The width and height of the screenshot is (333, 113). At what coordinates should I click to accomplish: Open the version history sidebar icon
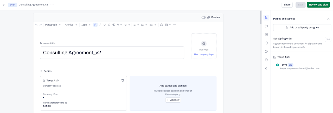tap(266, 60)
